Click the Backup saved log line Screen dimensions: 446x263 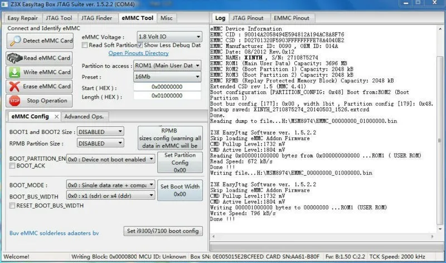click(289, 110)
